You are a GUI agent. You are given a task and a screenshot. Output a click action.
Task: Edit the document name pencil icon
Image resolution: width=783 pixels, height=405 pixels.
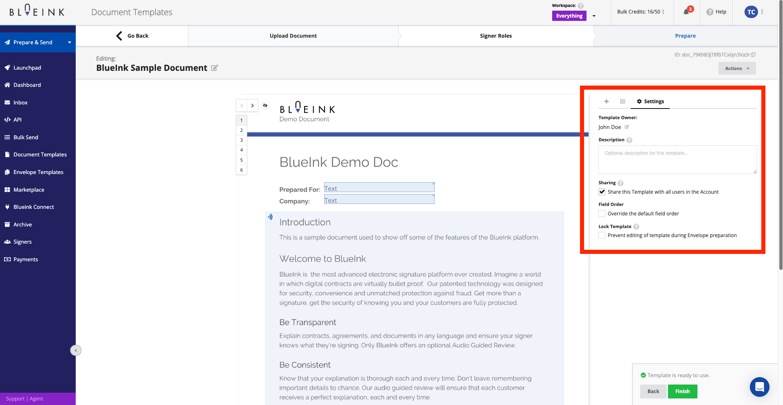pyautogui.click(x=214, y=68)
